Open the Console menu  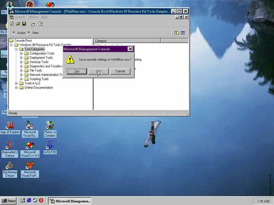[x=20, y=17]
